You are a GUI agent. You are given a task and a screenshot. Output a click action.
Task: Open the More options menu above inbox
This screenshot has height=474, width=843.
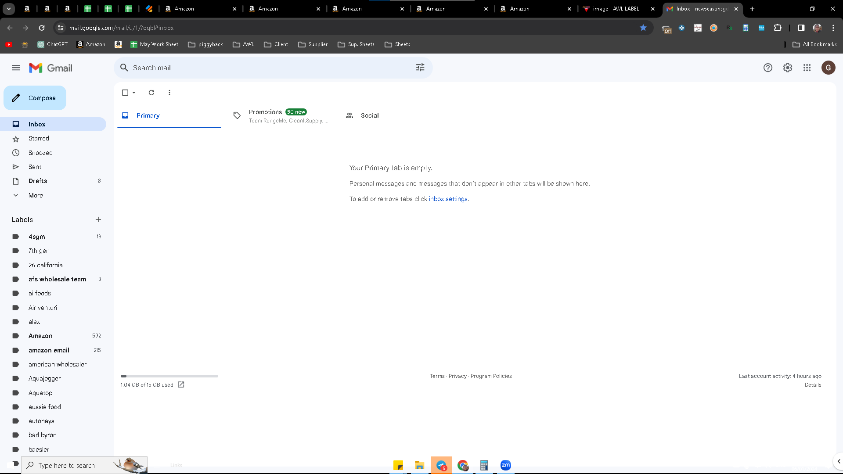[169, 93]
